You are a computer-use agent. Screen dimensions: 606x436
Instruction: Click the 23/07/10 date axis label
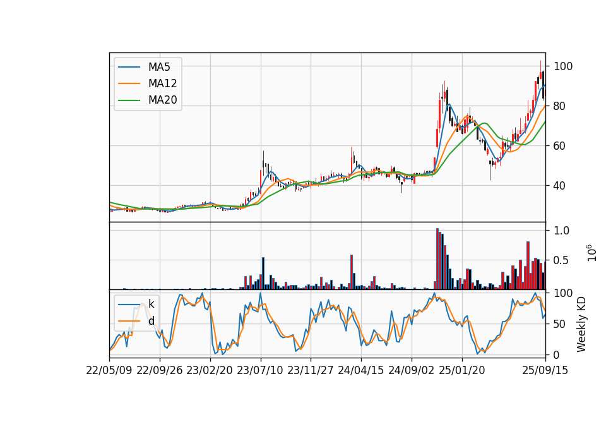point(260,370)
